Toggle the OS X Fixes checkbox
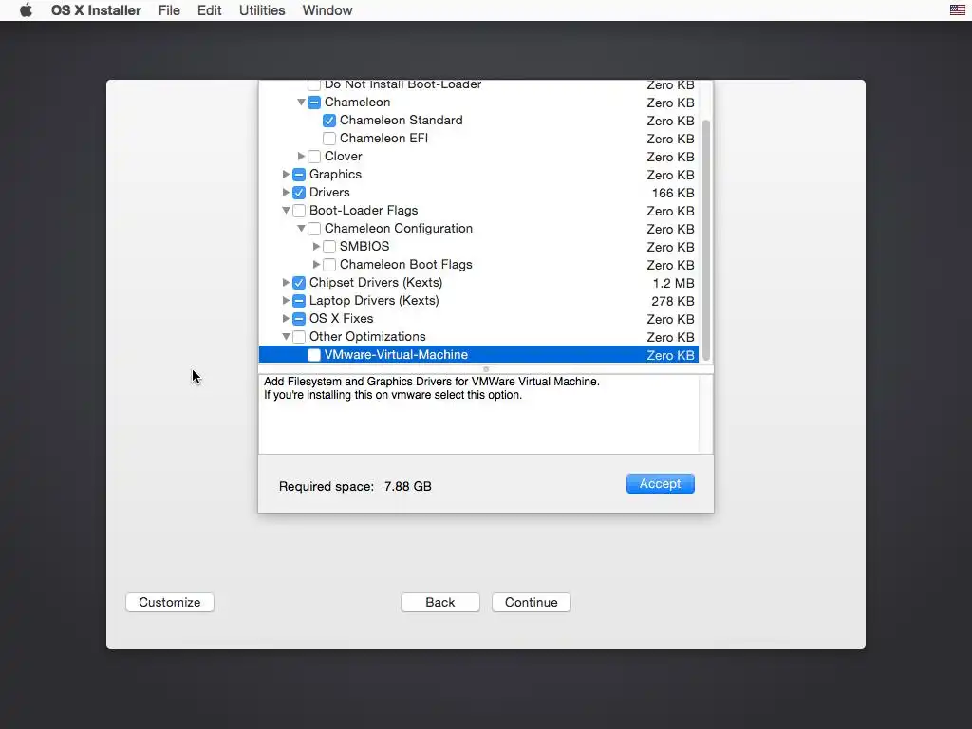 point(299,319)
